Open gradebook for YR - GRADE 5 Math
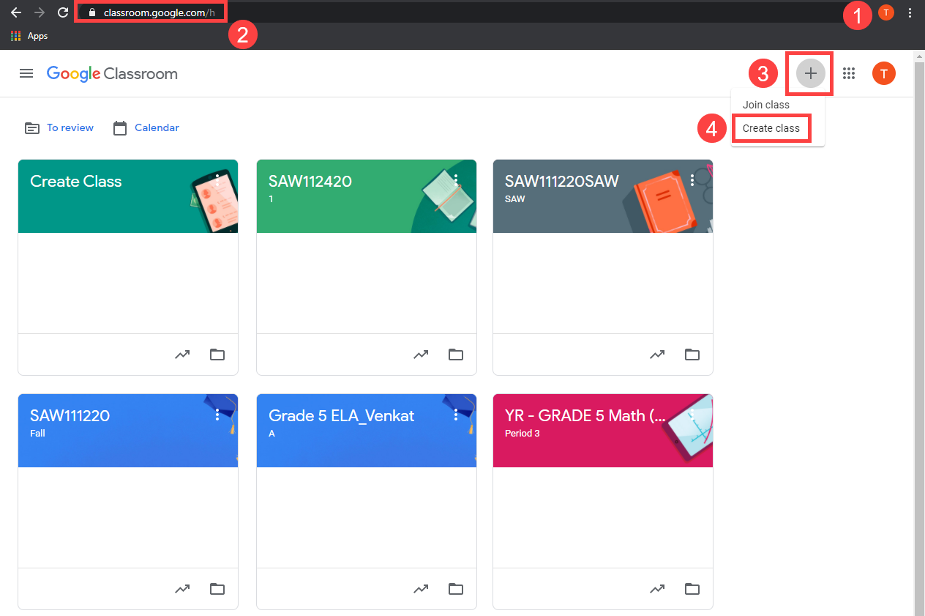925x616 pixels. coord(657,589)
